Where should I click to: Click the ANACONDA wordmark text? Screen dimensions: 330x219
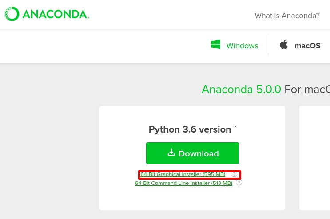56,14
